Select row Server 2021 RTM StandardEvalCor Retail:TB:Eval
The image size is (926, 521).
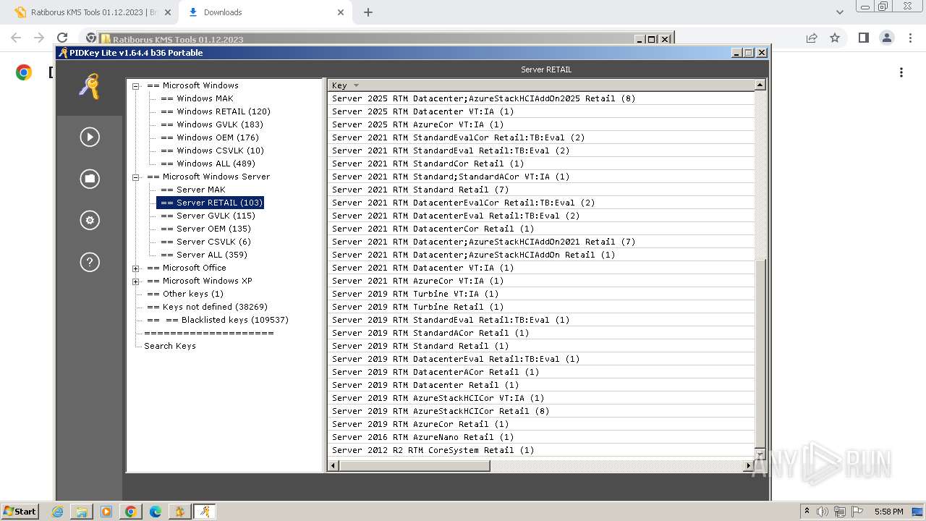[540, 137]
